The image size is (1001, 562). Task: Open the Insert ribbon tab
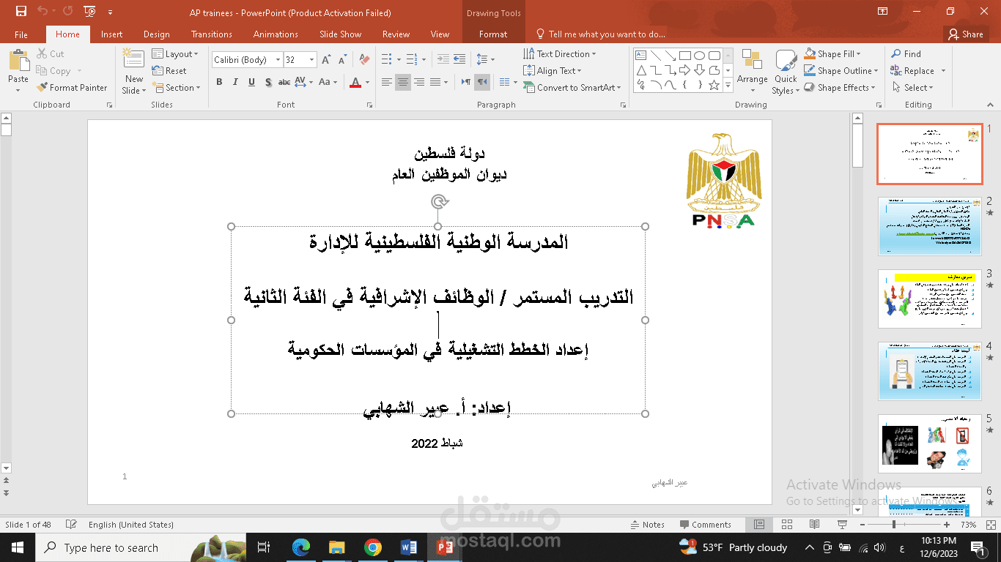111,34
